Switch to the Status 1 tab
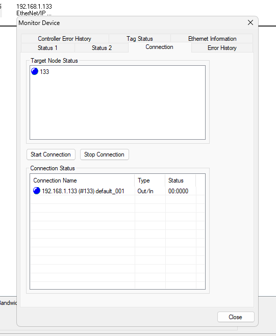The width and height of the screenshot is (276, 336). 47,48
